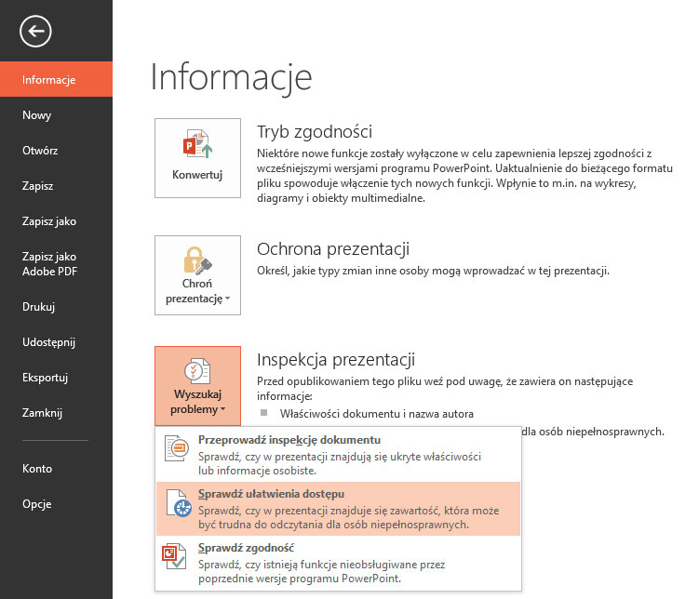Open the Drukuj page

point(39,306)
